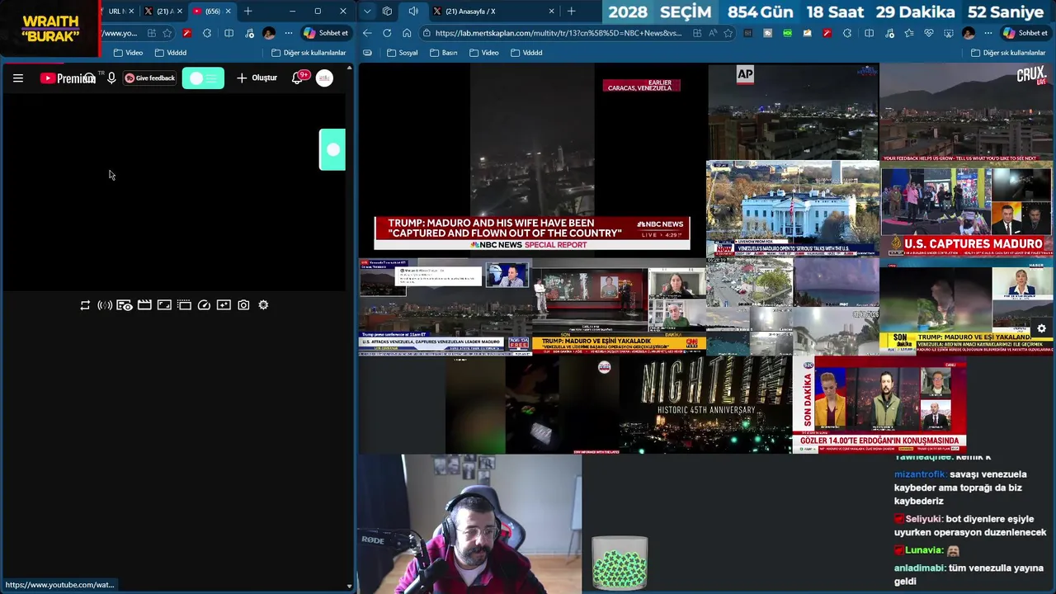This screenshot has width=1056, height=594.
Task: Reload page in right browser
Action: [387, 33]
